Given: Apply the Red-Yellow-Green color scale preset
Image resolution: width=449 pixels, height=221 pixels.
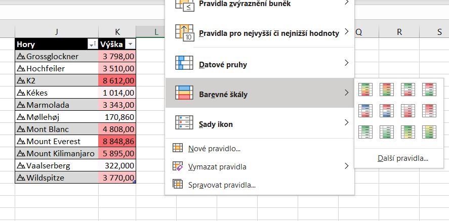Looking at the screenshot, I should tap(386, 90).
